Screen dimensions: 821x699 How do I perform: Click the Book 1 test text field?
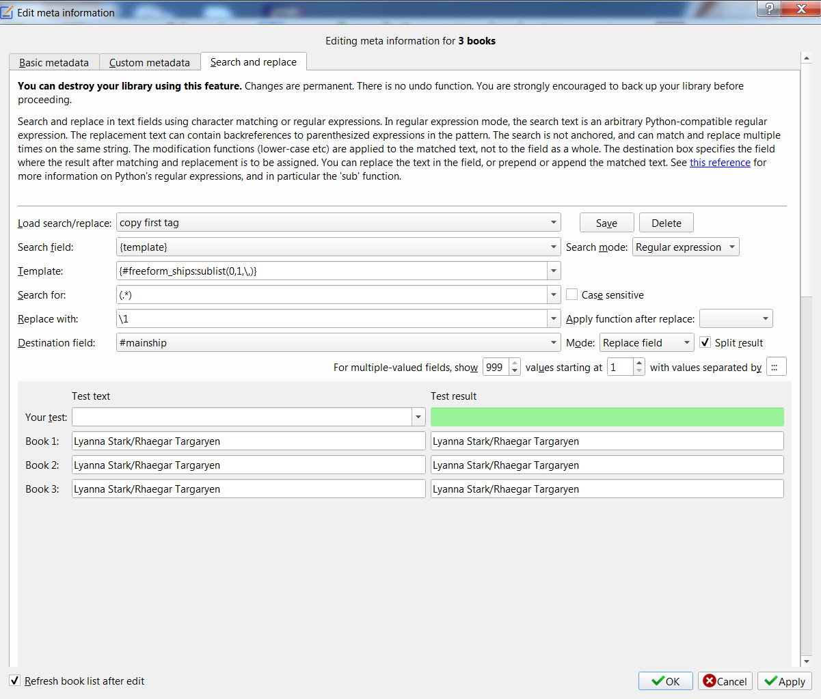pyautogui.click(x=249, y=441)
